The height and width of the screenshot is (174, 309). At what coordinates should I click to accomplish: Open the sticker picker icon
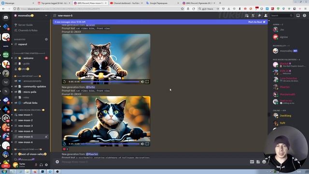pyautogui.click(x=258, y=162)
